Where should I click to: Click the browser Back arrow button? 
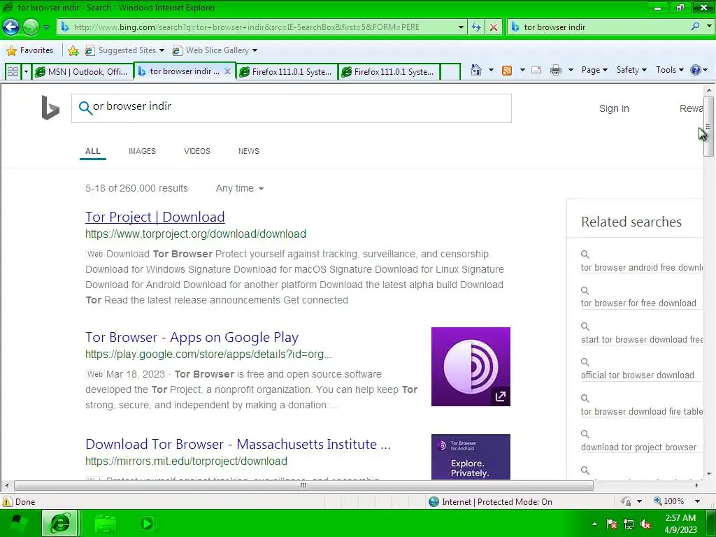pos(10,27)
